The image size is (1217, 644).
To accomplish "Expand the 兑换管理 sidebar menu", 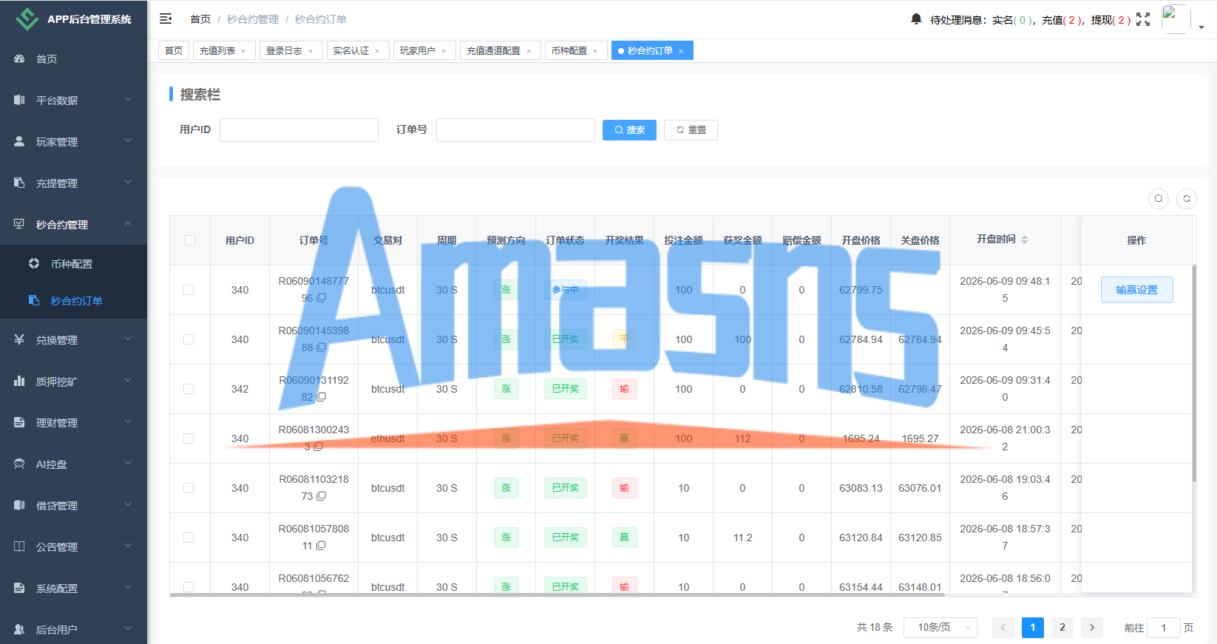I will 73,339.
